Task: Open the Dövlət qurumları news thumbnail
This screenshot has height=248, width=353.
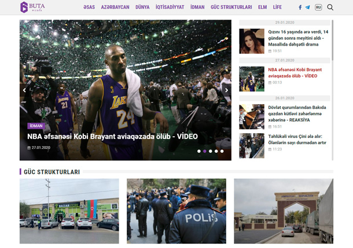Action: [252, 116]
